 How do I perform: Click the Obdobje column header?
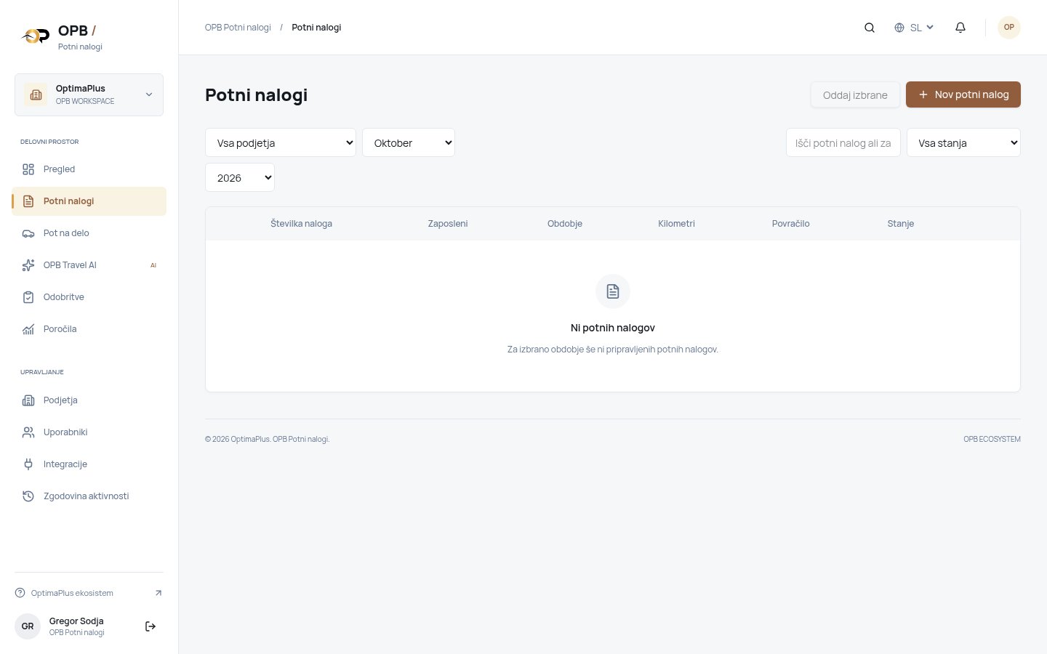pyautogui.click(x=565, y=224)
